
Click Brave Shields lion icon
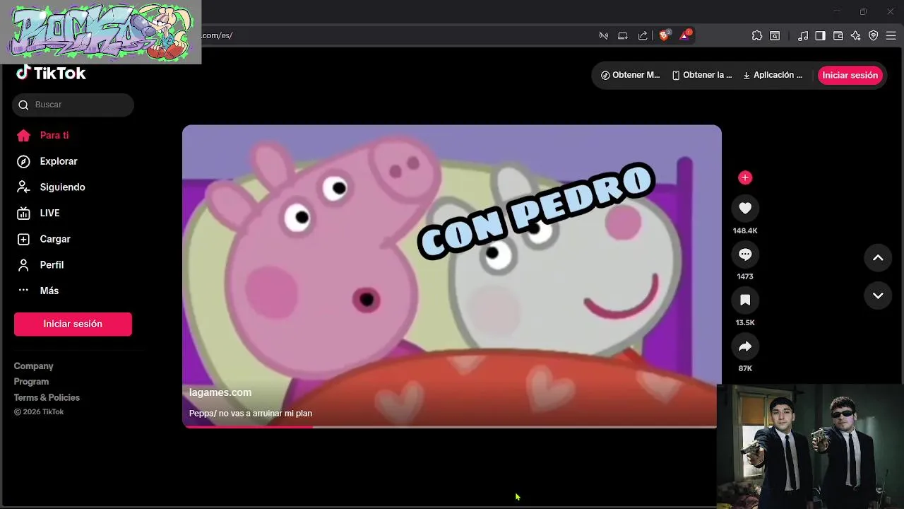click(x=665, y=35)
